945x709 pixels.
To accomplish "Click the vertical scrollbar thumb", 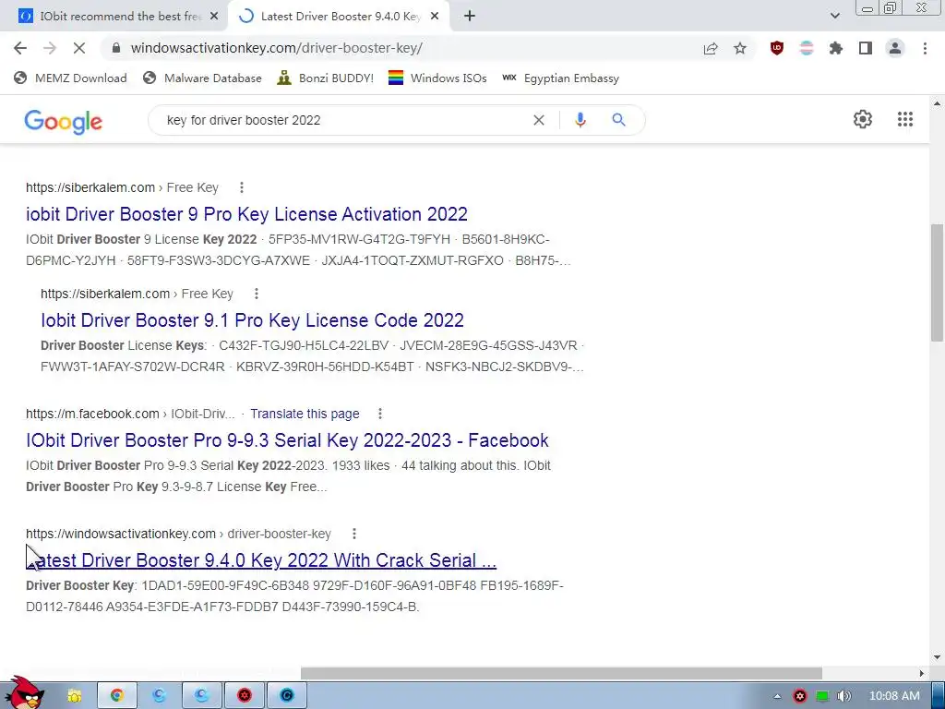I will [x=937, y=282].
